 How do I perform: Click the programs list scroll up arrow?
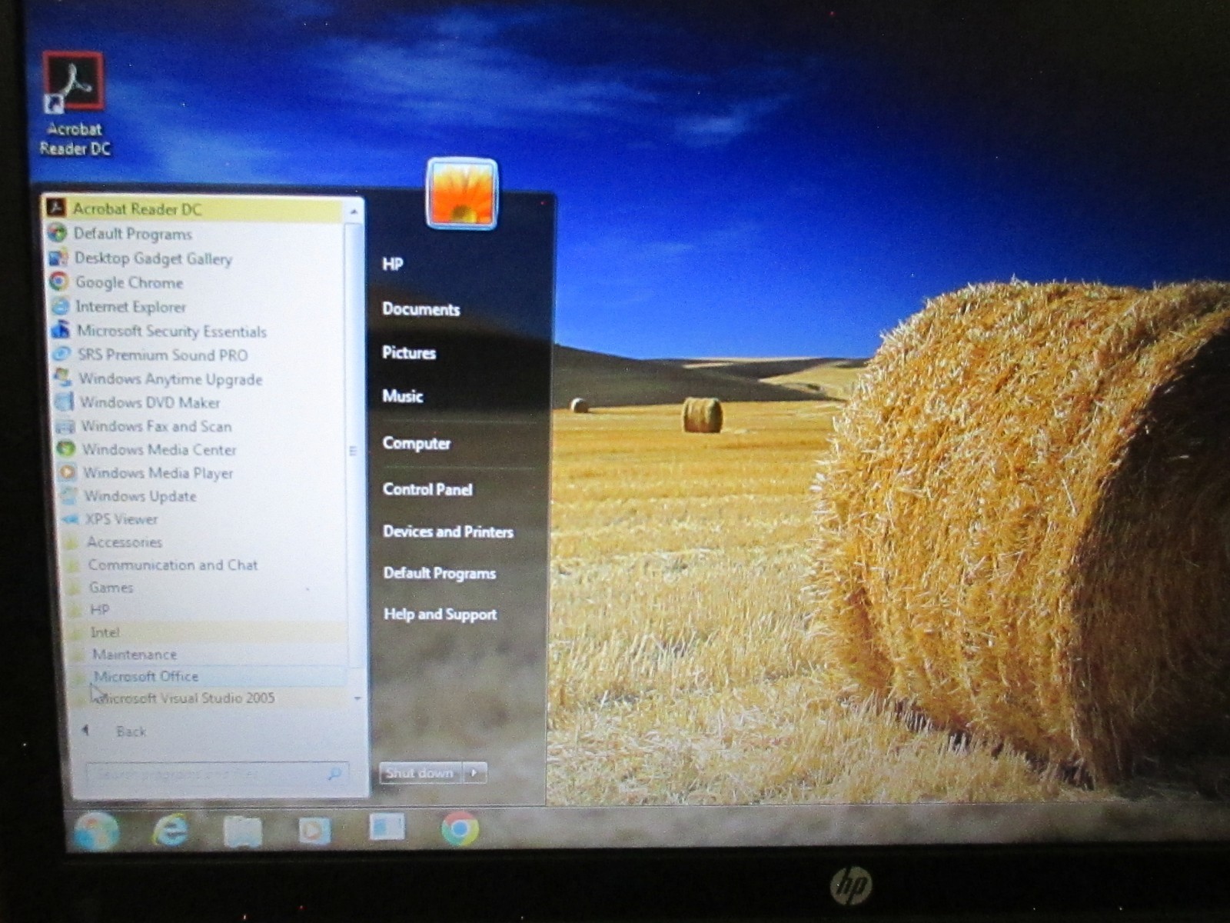pyautogui.click(x=354, y=211)
